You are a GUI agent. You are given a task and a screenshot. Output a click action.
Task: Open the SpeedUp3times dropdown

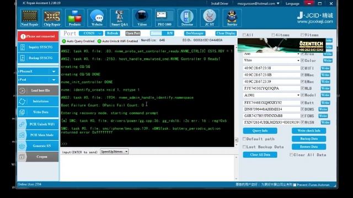coord(114,152)
